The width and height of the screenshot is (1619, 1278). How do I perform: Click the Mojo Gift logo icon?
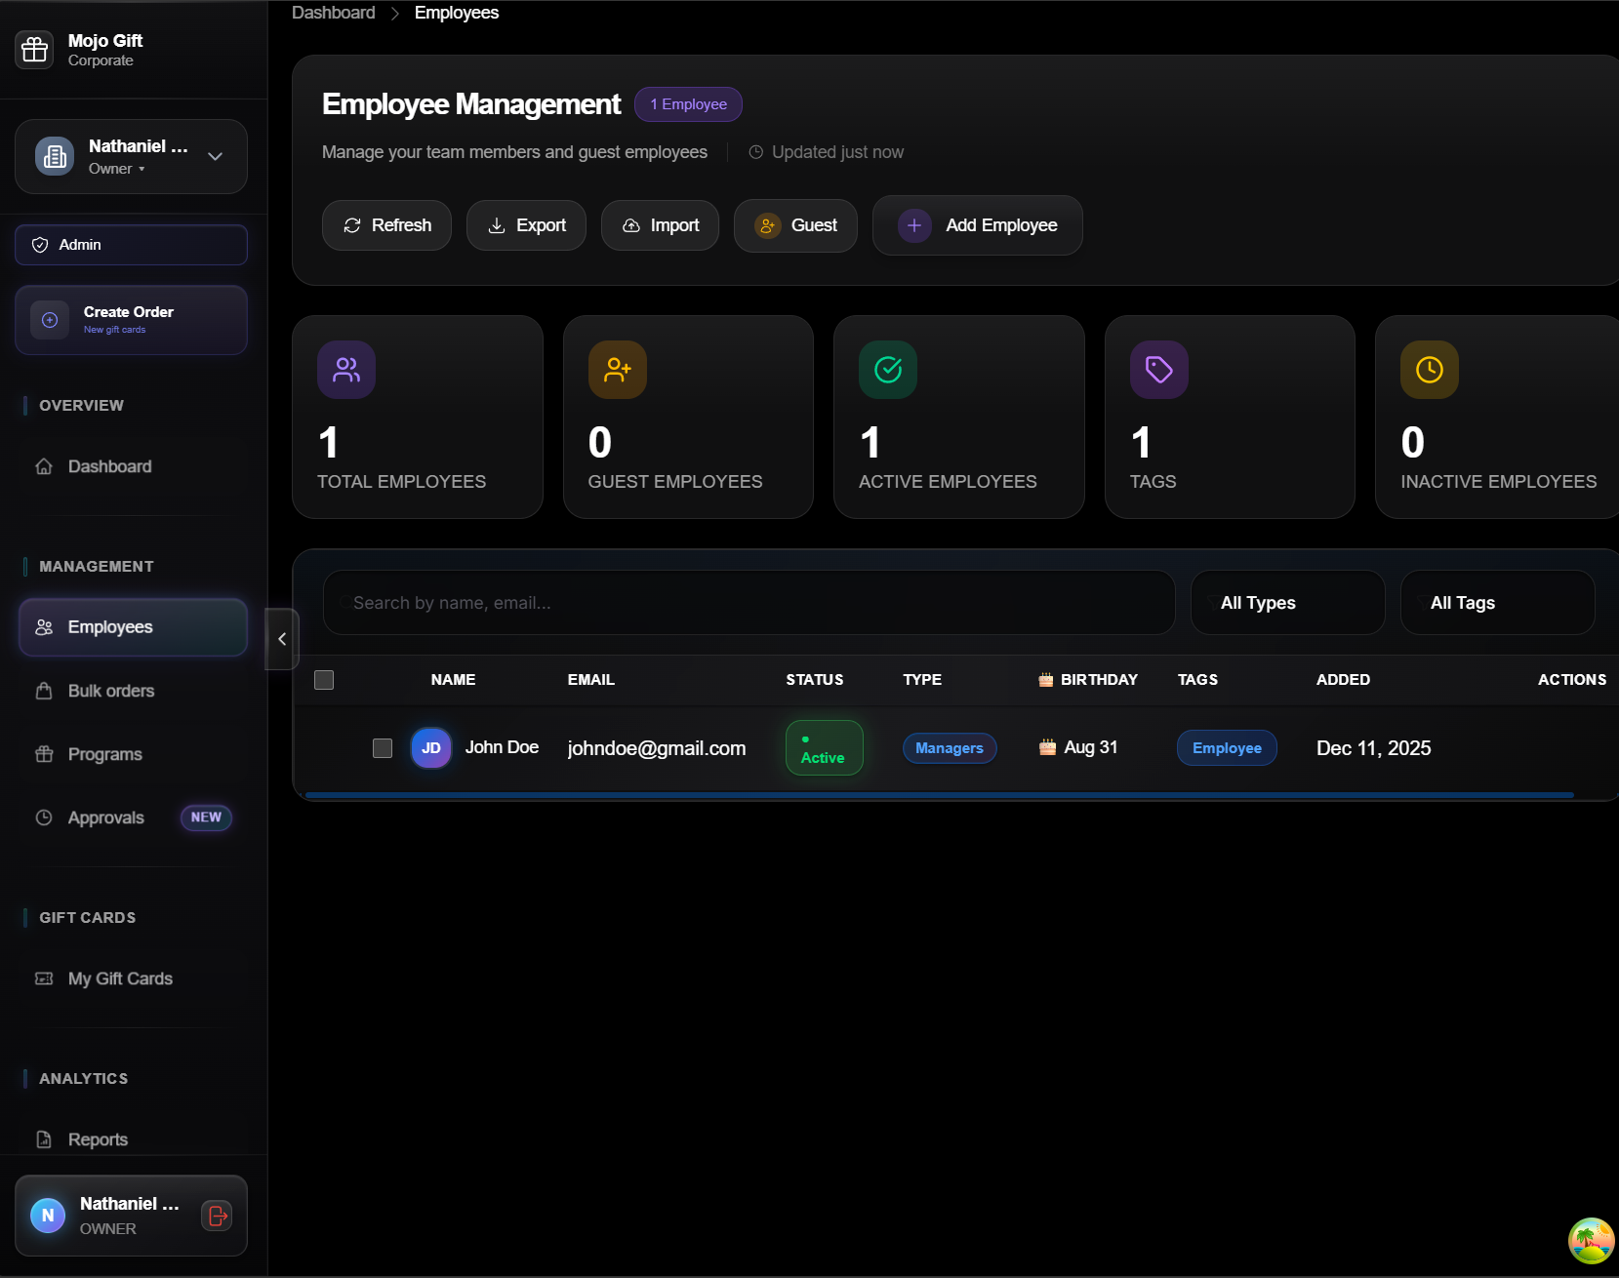pos(35,49)
